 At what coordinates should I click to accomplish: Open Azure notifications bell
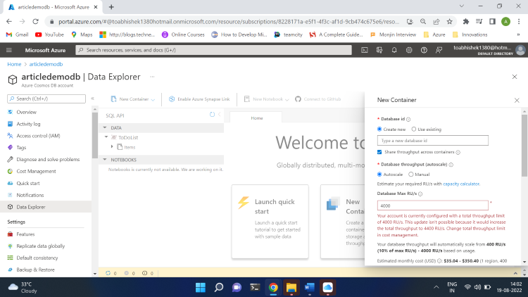pyautogui.click(x=394, y=50)
